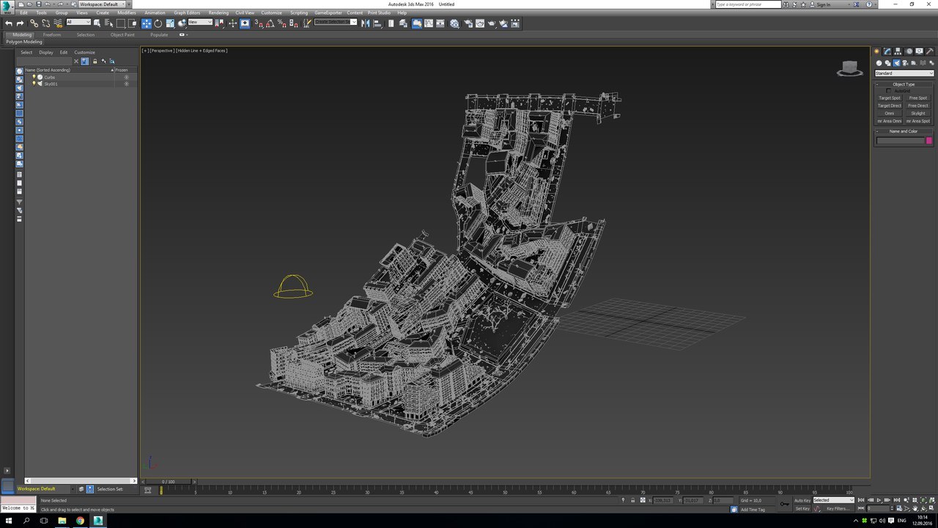Image resolution: width=938 pixels, height=528 pixels.
Task: Select the Curbs object in Scene Explorer
Action: pos(49,77)
